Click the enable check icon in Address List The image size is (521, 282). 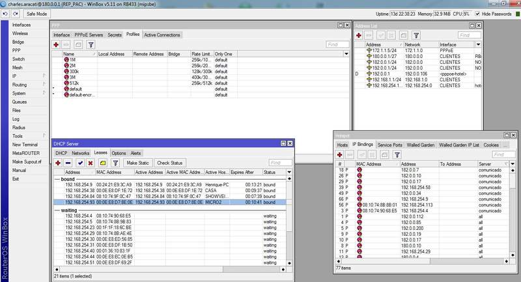tap(381, 35)
